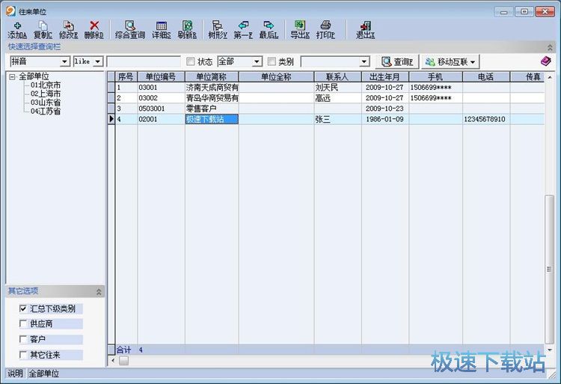
Task: Click the 修改E edit toolbar icon
Action: click(68, 30)
